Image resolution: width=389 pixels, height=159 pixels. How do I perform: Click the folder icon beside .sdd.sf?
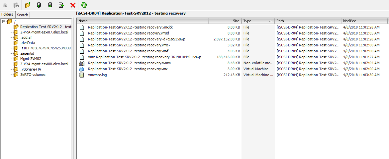click(x=16, y=37)
